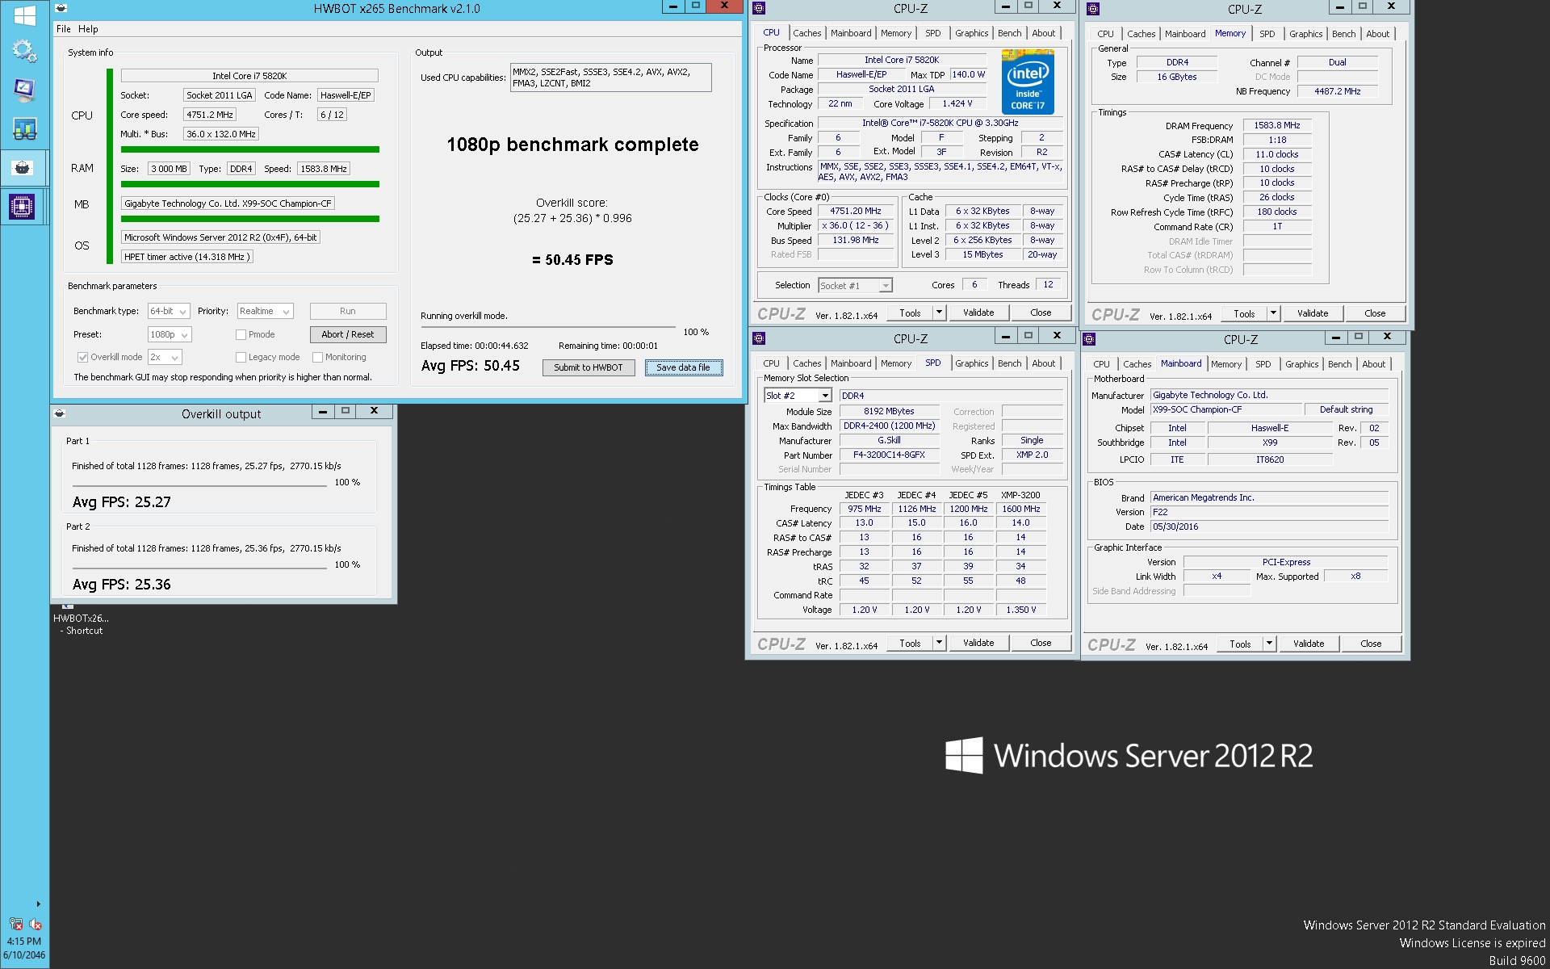Click the Core speed 4751.2 MHz field
Screen dimensions: 1550x969
[x=209, y=115]
